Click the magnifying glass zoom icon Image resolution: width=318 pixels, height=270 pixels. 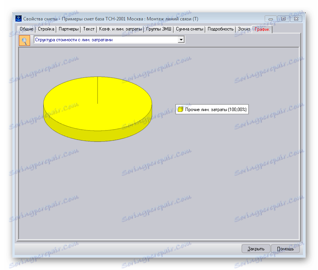coord(25,40)
